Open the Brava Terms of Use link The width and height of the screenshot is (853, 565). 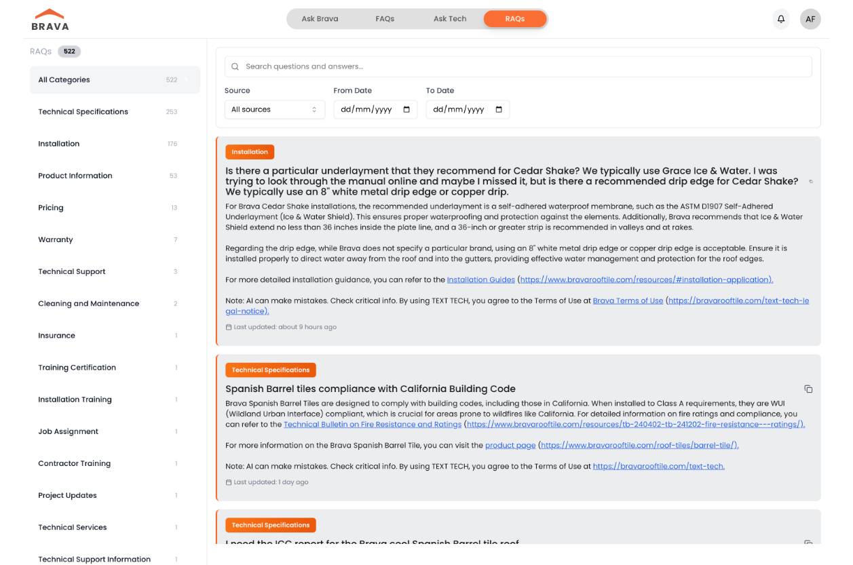[x=628, y=300]
